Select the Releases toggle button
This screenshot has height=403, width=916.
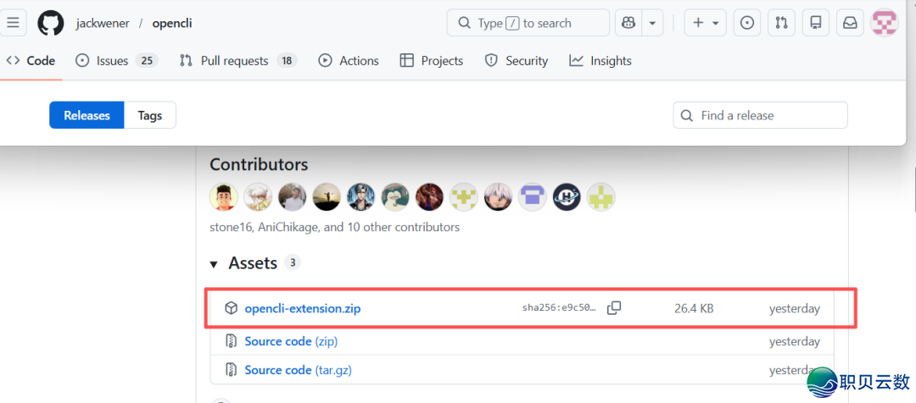pyautogui.click(x=87, y=115)
